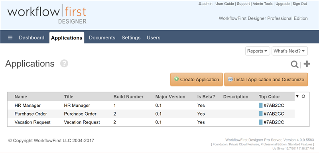Click the Top Color column header
Screen dimensions: 319x153
[270, 97]
